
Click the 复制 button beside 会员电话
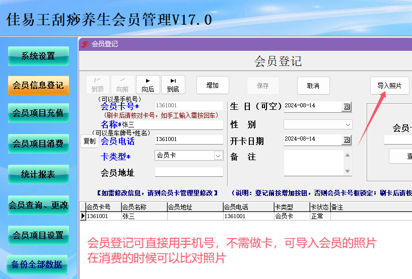[x=89, y=142]
